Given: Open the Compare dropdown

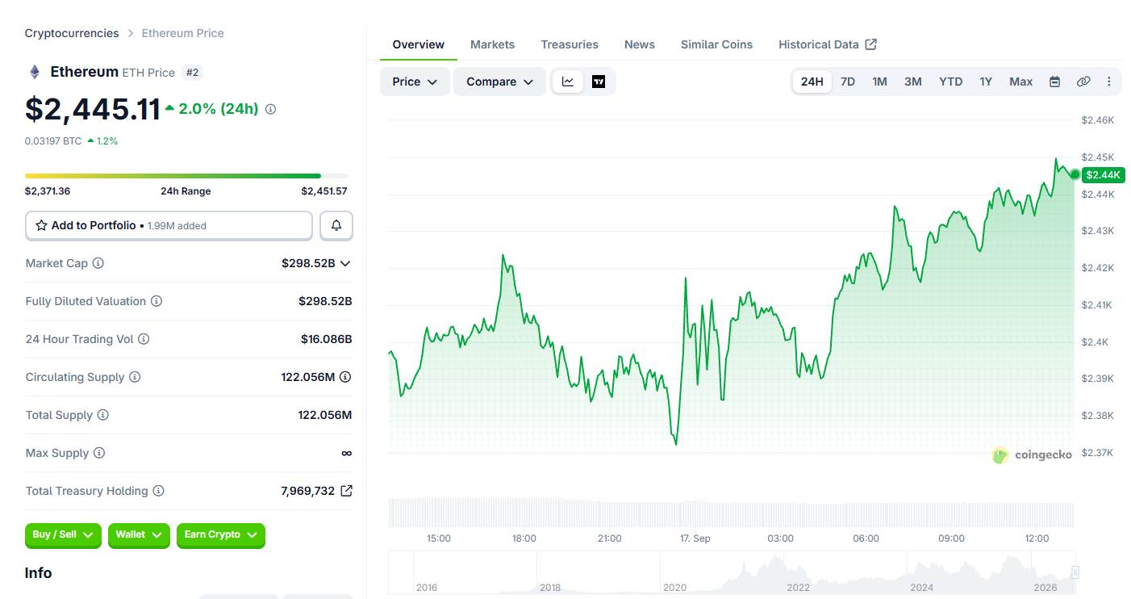Looking at the screenshot, I should point(500,82).
